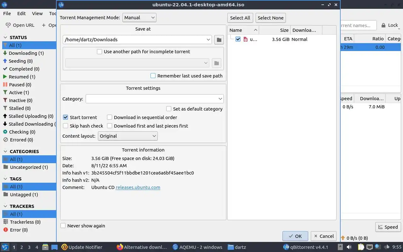Uncheck the ISO file checkbox in content list
This screenshot has width=403, height=252.
tap(238, 39)
